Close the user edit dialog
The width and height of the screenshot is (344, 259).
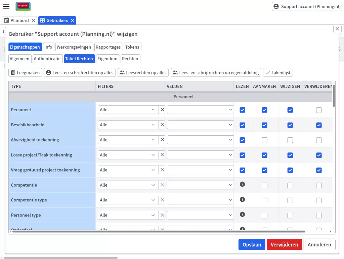pos(337,29)
